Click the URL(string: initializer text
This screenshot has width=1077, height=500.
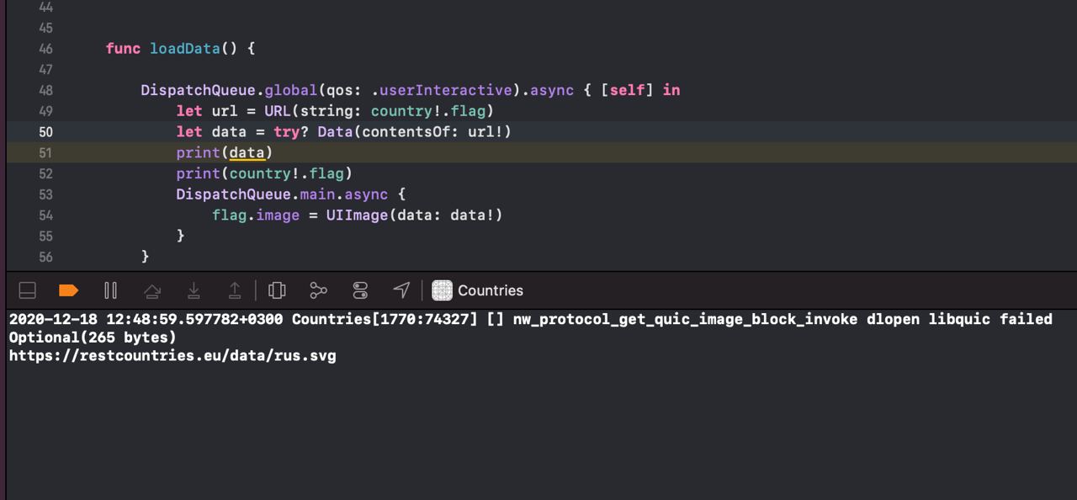[x=313, y=110]
